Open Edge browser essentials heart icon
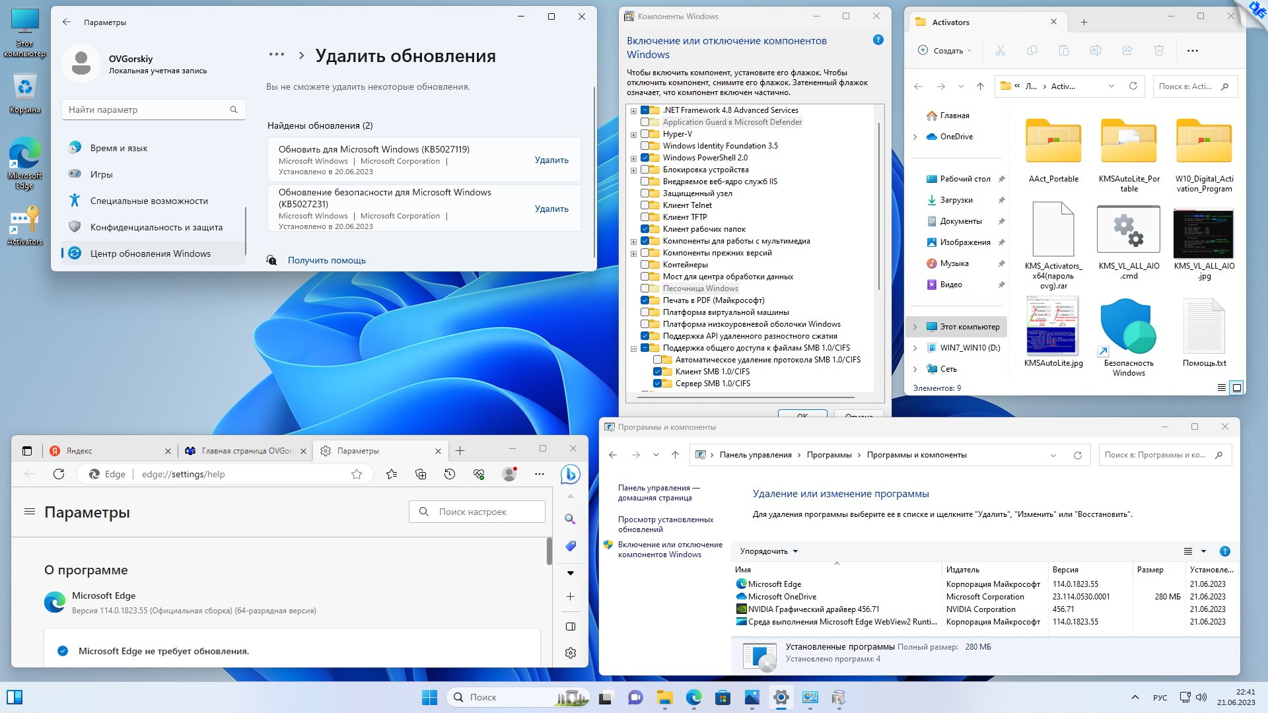Image resolution: width=1268 pixels, height=713 pixels. pyautogui.click(x=479, y=474)
